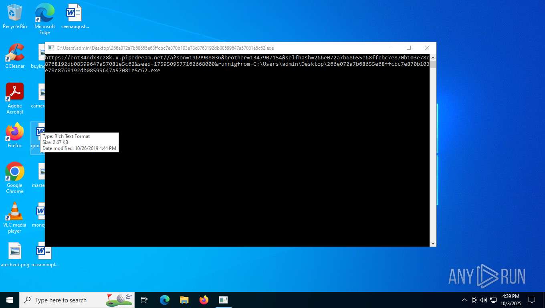Click the taskbar search box
The width and height of the screenshot is (545, 308).
point(77,300)
